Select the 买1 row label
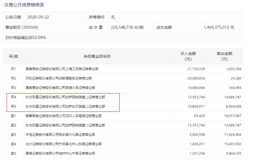 tap(14, 69)
